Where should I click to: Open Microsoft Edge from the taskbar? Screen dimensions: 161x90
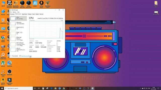pyautogui.click(x=51, y=88)
